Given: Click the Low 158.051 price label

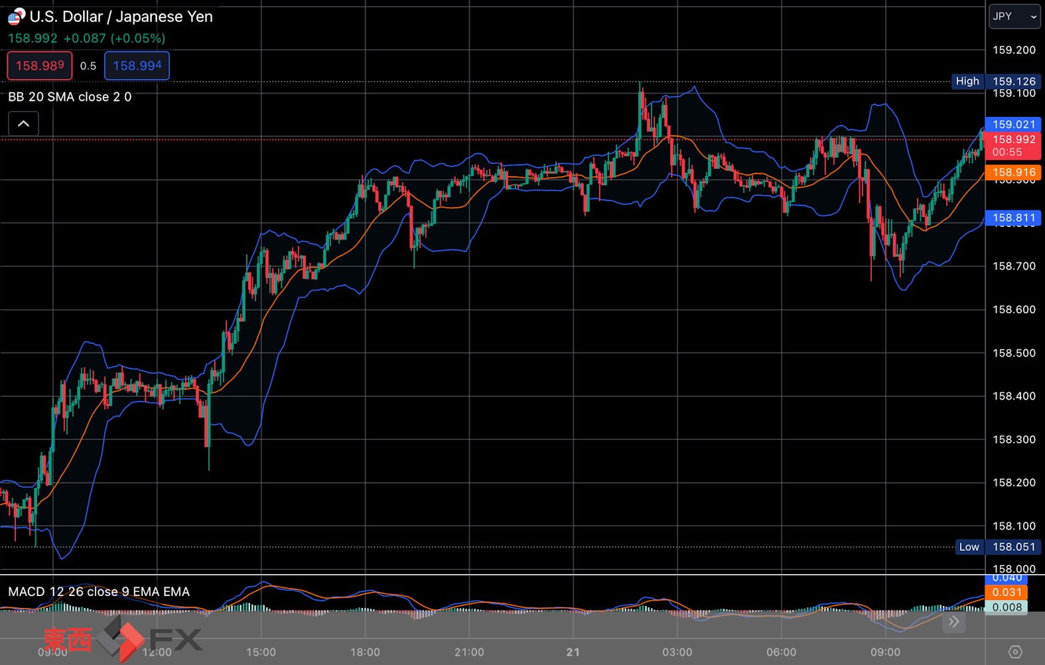Looking at the screenshot, I should click(997, 547).
